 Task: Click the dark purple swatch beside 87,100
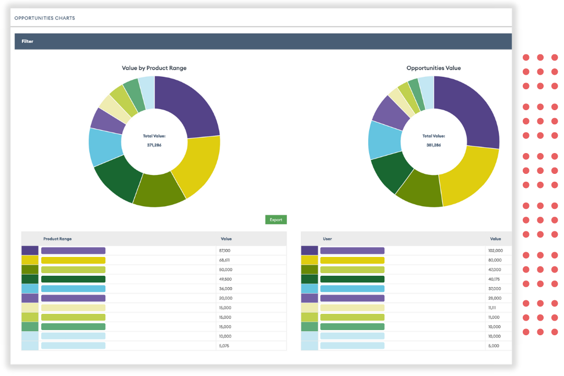point(30,251)
